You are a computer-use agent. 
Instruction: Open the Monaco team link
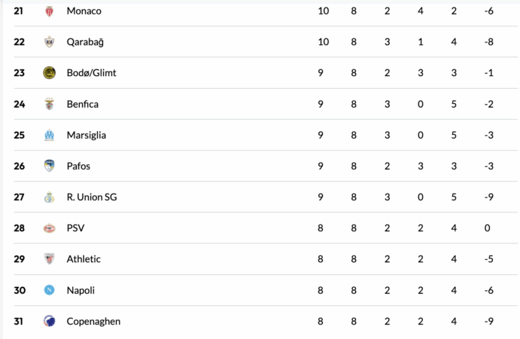click(x=84, y=11)
